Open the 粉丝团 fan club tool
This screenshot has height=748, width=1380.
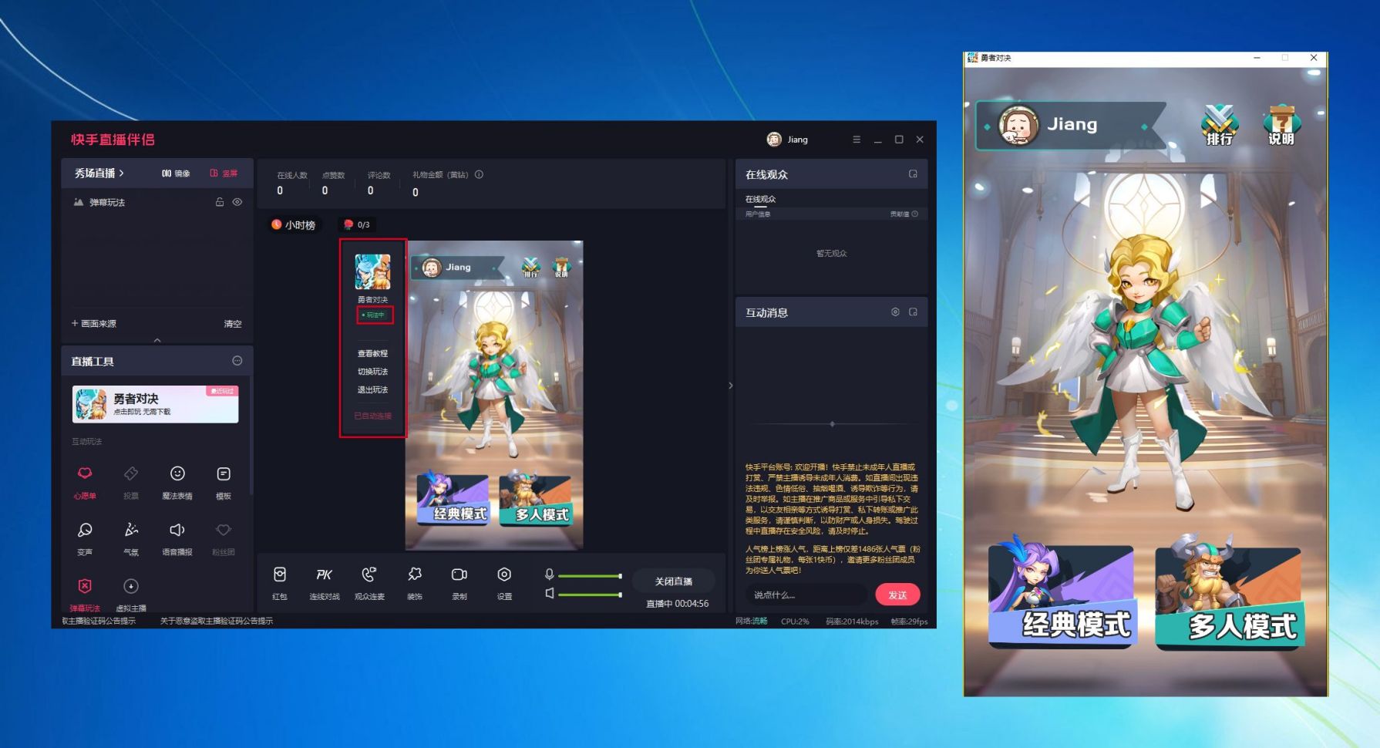click(x=224, y=538)
